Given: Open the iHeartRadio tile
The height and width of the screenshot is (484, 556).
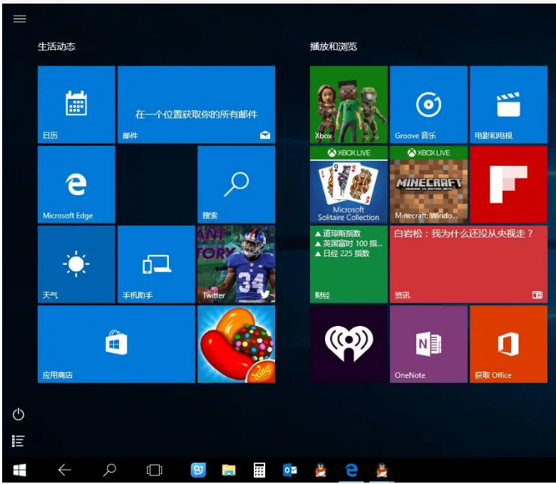Looking at the screenshot, I should pyautogui.click(x=349, y=344).
